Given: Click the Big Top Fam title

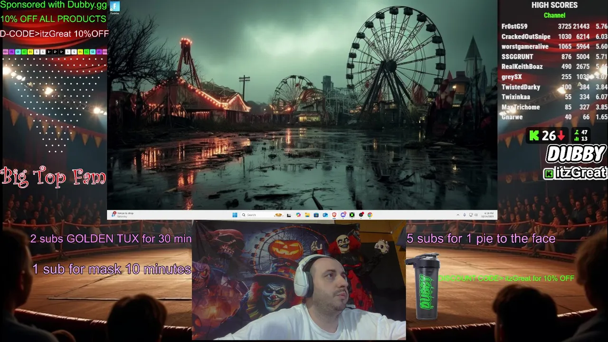Looking at the screenshot, I should (x=53, y=176).
